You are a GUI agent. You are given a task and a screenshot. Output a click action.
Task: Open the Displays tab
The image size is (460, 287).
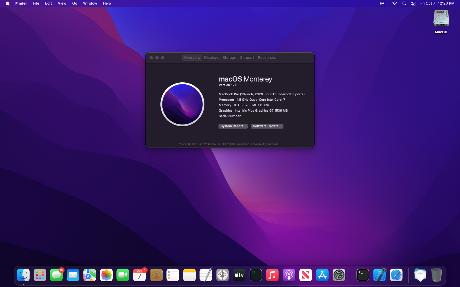click(211, 57)
